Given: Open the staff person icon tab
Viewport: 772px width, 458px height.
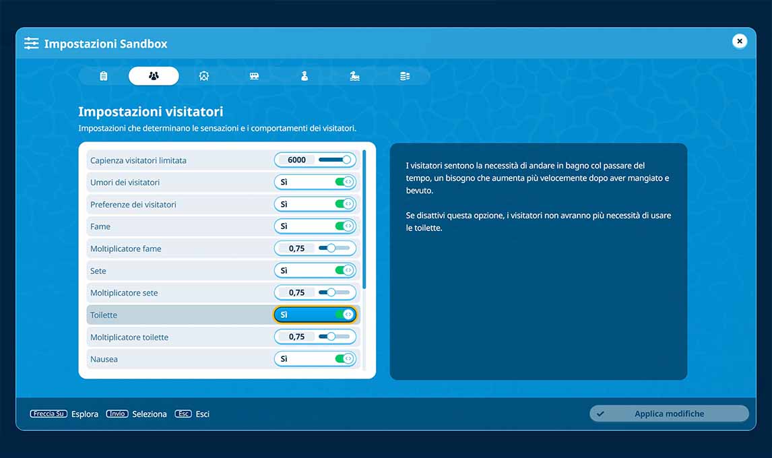Looking at the screenshot, I should 304,76.
